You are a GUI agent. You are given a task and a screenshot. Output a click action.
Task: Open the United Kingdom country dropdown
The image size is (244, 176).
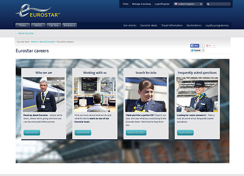pyautogui.click(x=188, y=4)
